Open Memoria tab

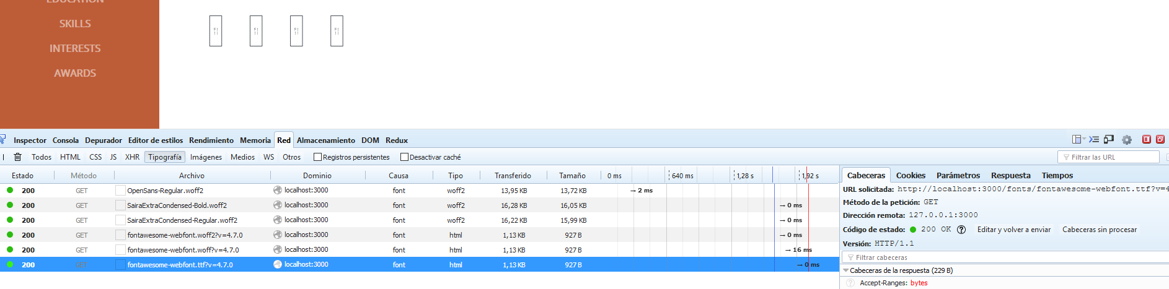tap(255, 140)
